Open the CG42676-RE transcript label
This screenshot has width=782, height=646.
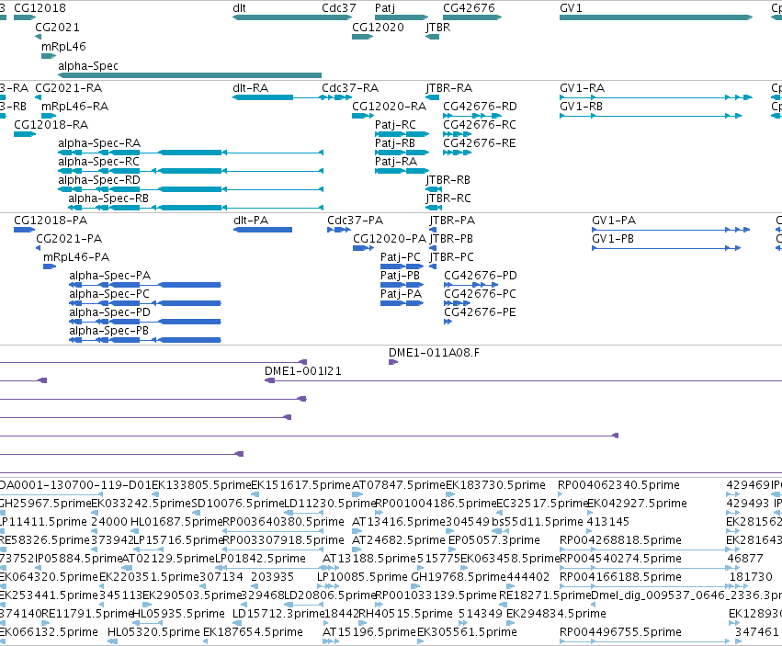point(480,143)
